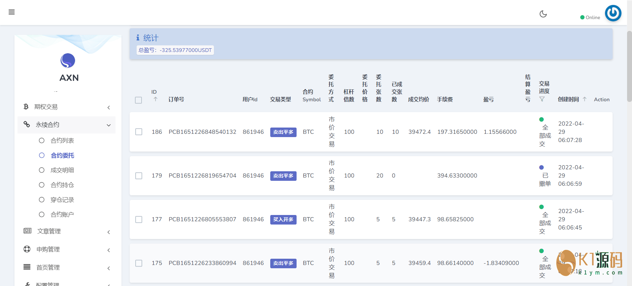632x286 pixels.
Task: Select the checkbox for order 186
Action: coord(139,132)
